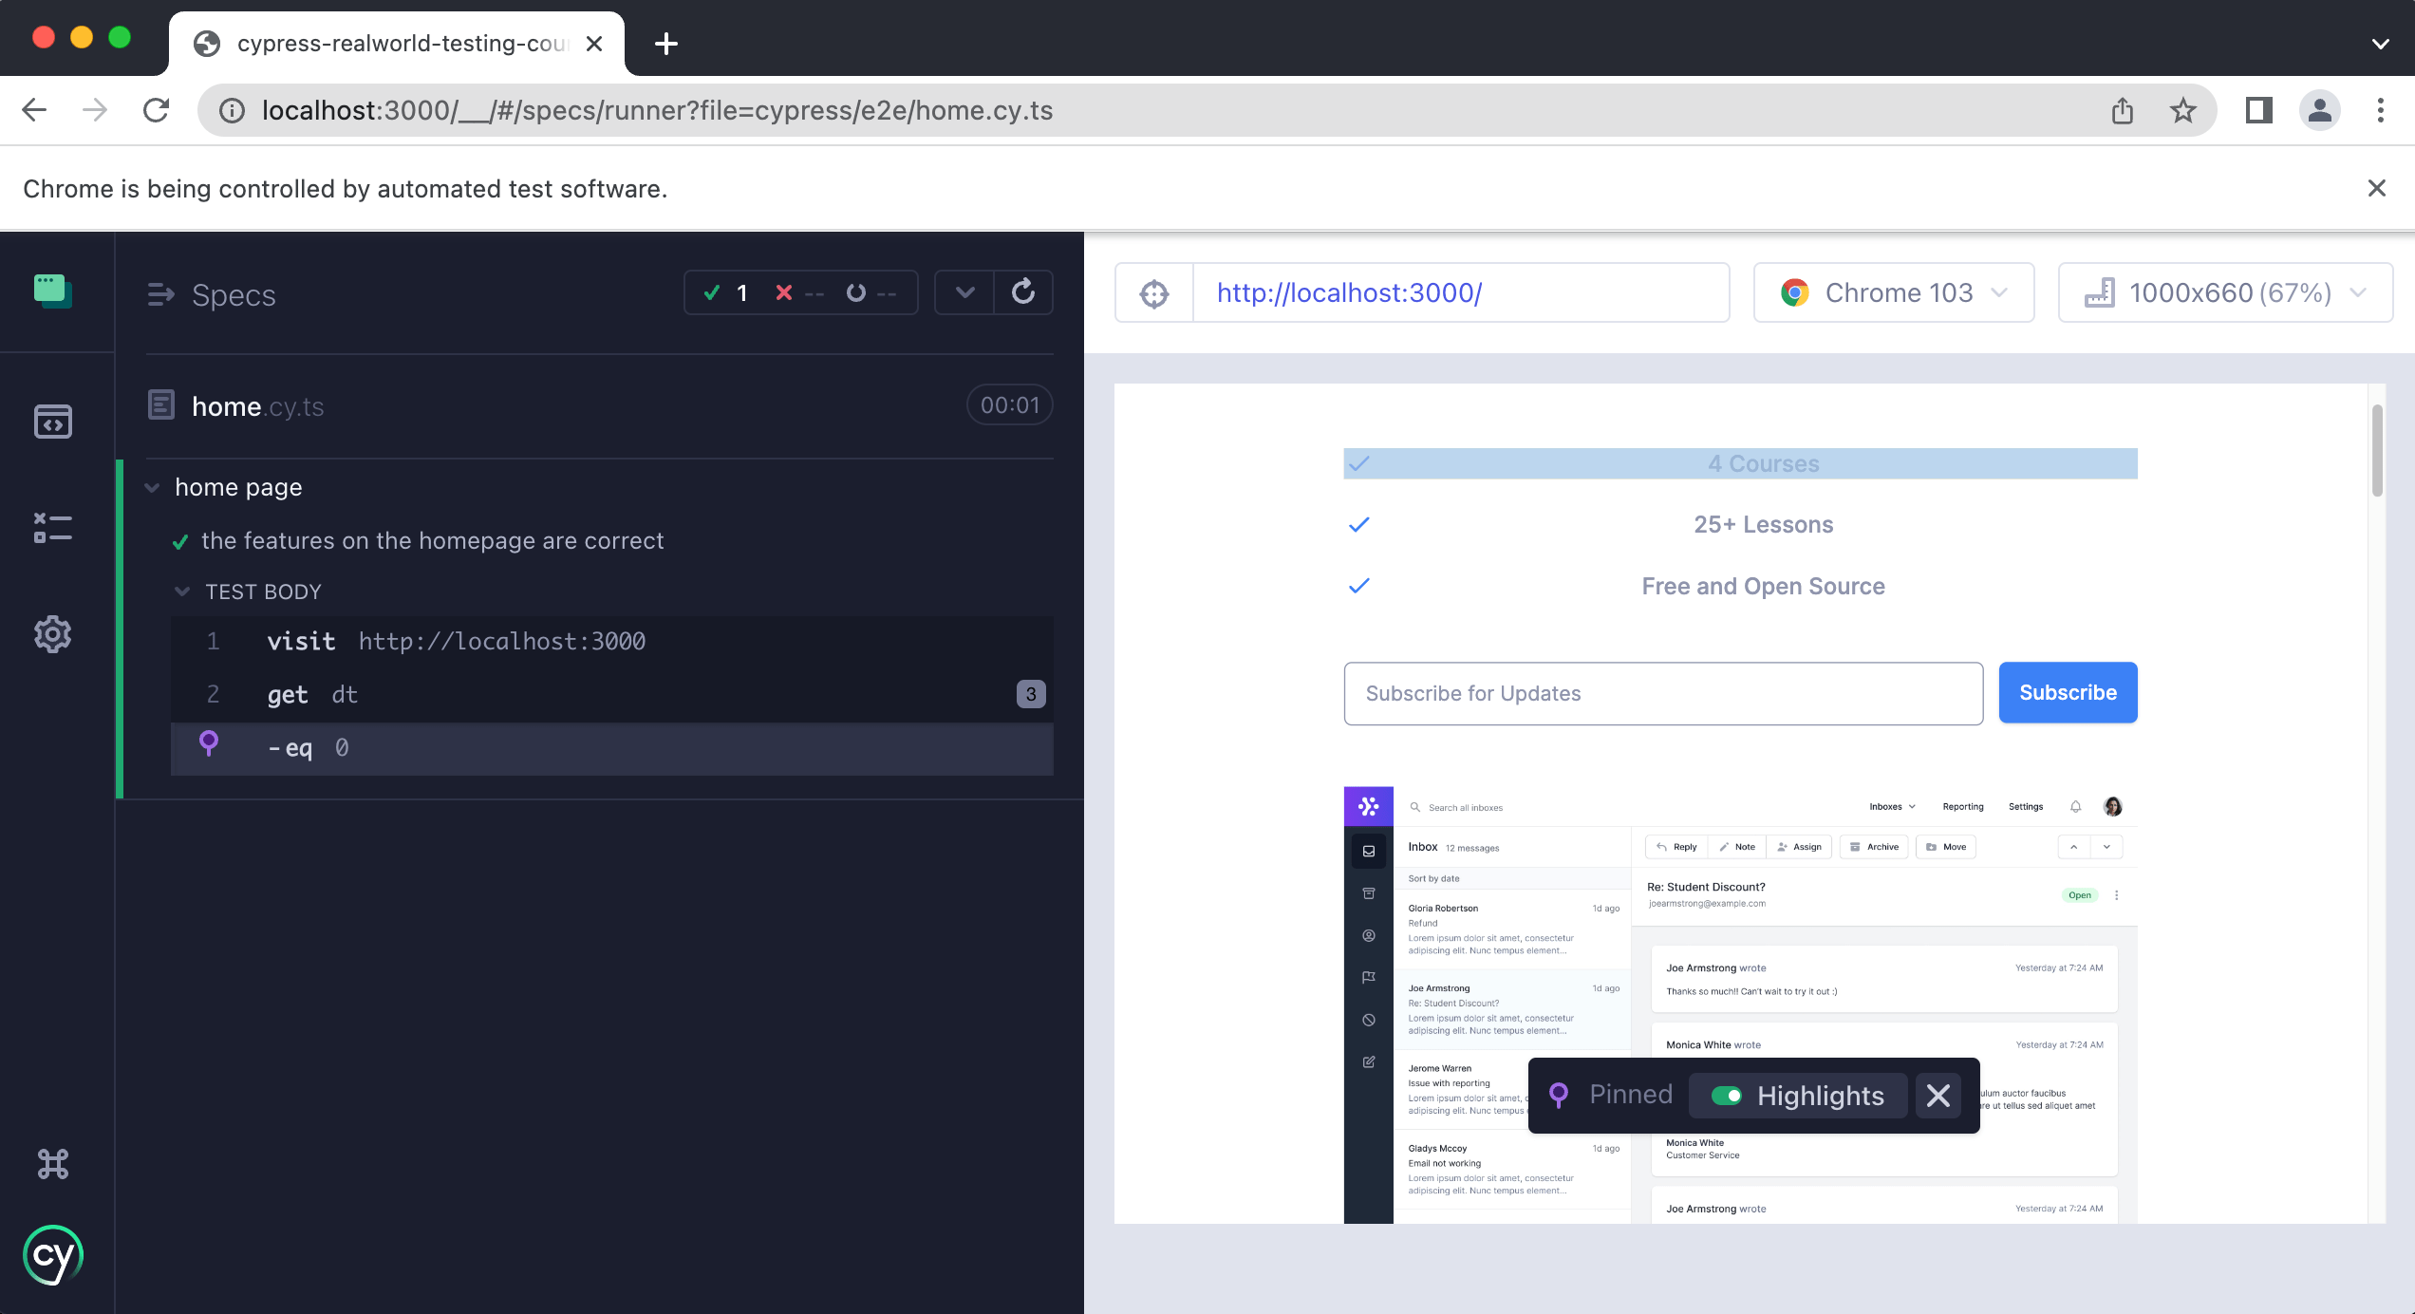Collapse the TEST BODY section
The image size is (2415, 1314).
pyautogui.click(x=182, y=591)
